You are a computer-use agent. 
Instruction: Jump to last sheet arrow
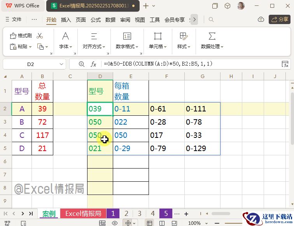(31, 214)
